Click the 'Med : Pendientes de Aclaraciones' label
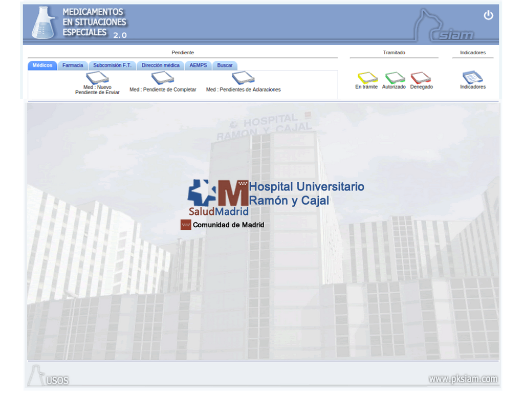Screen dimensions: 524x393 coord(243,90)
